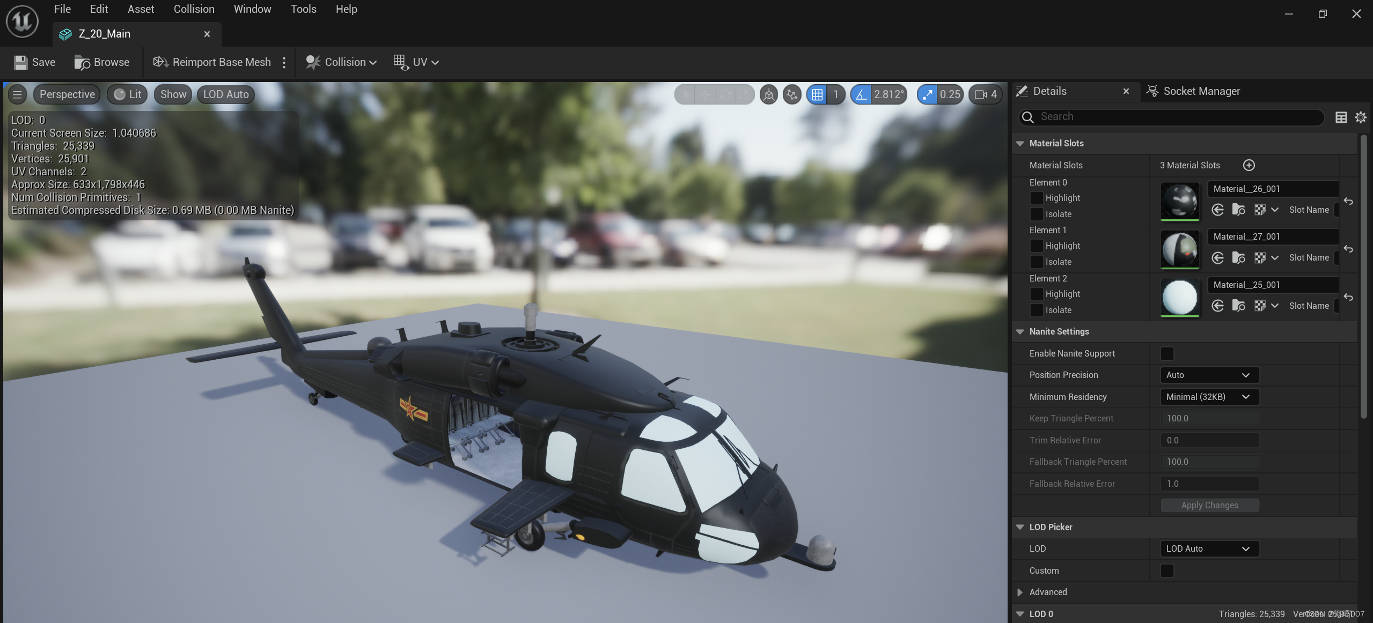
Task: Click viewport hamburger options menu icon
Action: tap(17, 94)
